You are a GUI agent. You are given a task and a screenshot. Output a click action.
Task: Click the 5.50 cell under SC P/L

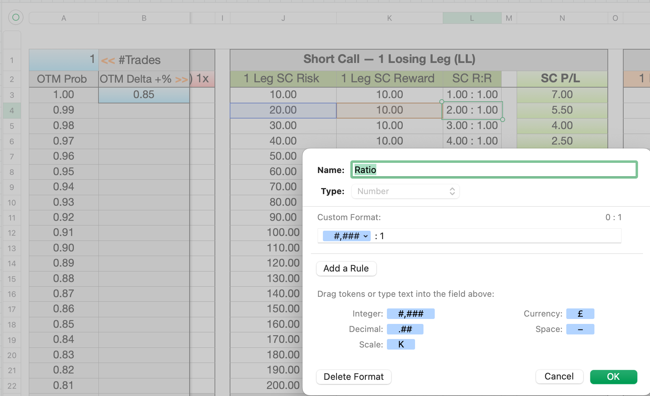coord(562,110)
